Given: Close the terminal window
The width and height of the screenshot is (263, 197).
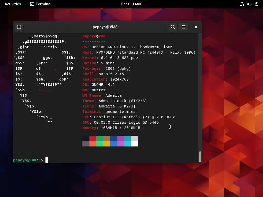Looking at the screenshot, I should coord(196,27).
